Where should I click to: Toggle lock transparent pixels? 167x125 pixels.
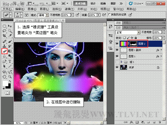[x=124, y=38]
